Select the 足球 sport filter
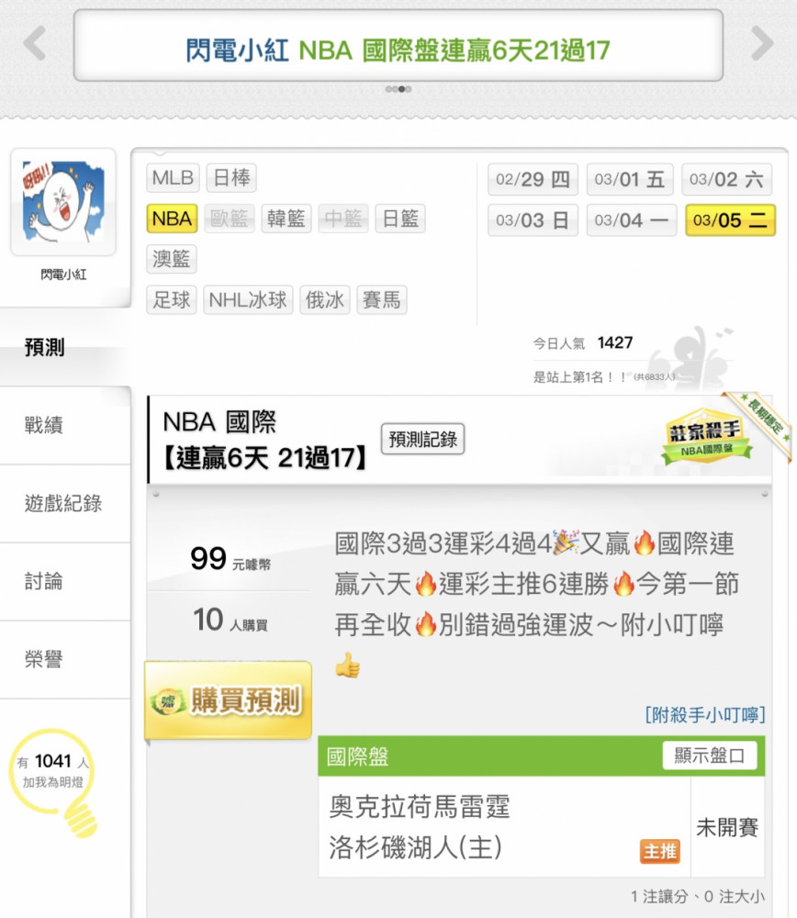 click(172, 300)
